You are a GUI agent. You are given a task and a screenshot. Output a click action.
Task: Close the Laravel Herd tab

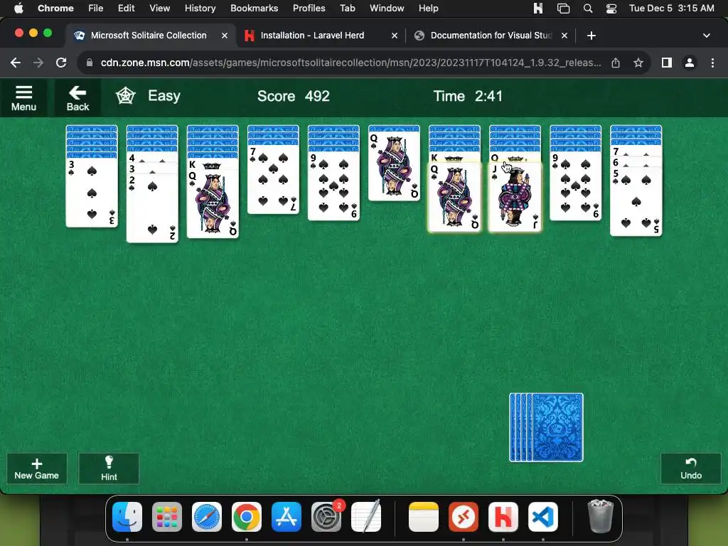click(394, 36)
